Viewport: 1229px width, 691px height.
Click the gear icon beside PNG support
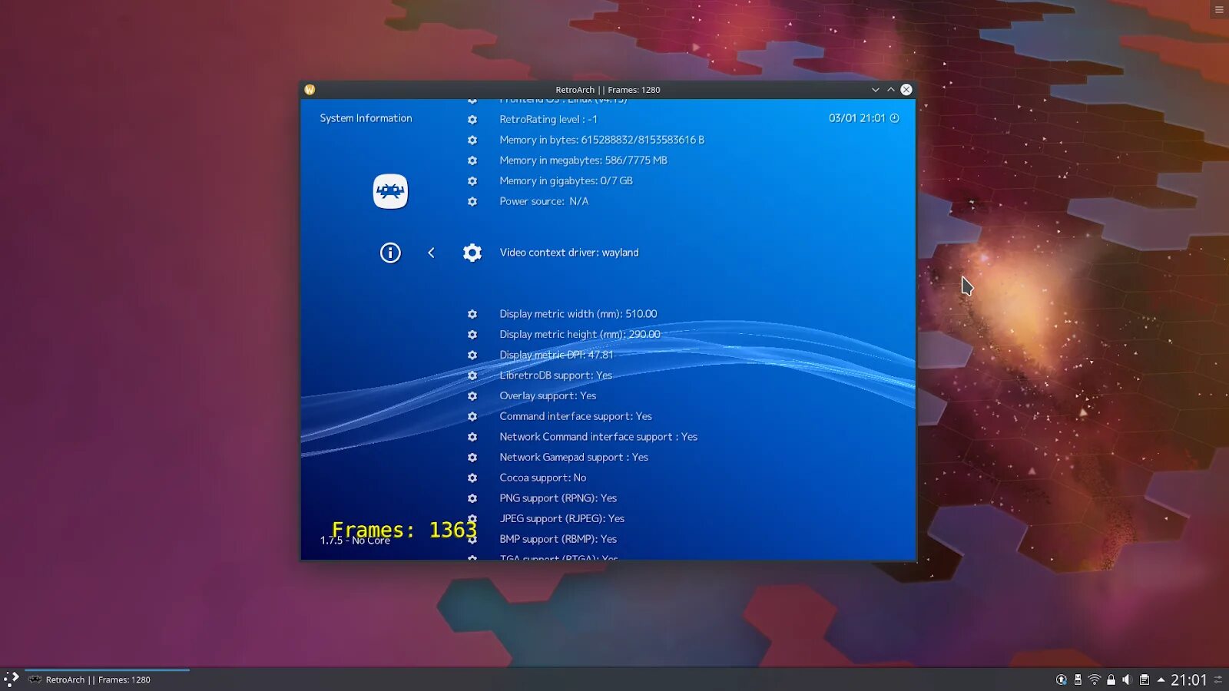tap(472, 498)
